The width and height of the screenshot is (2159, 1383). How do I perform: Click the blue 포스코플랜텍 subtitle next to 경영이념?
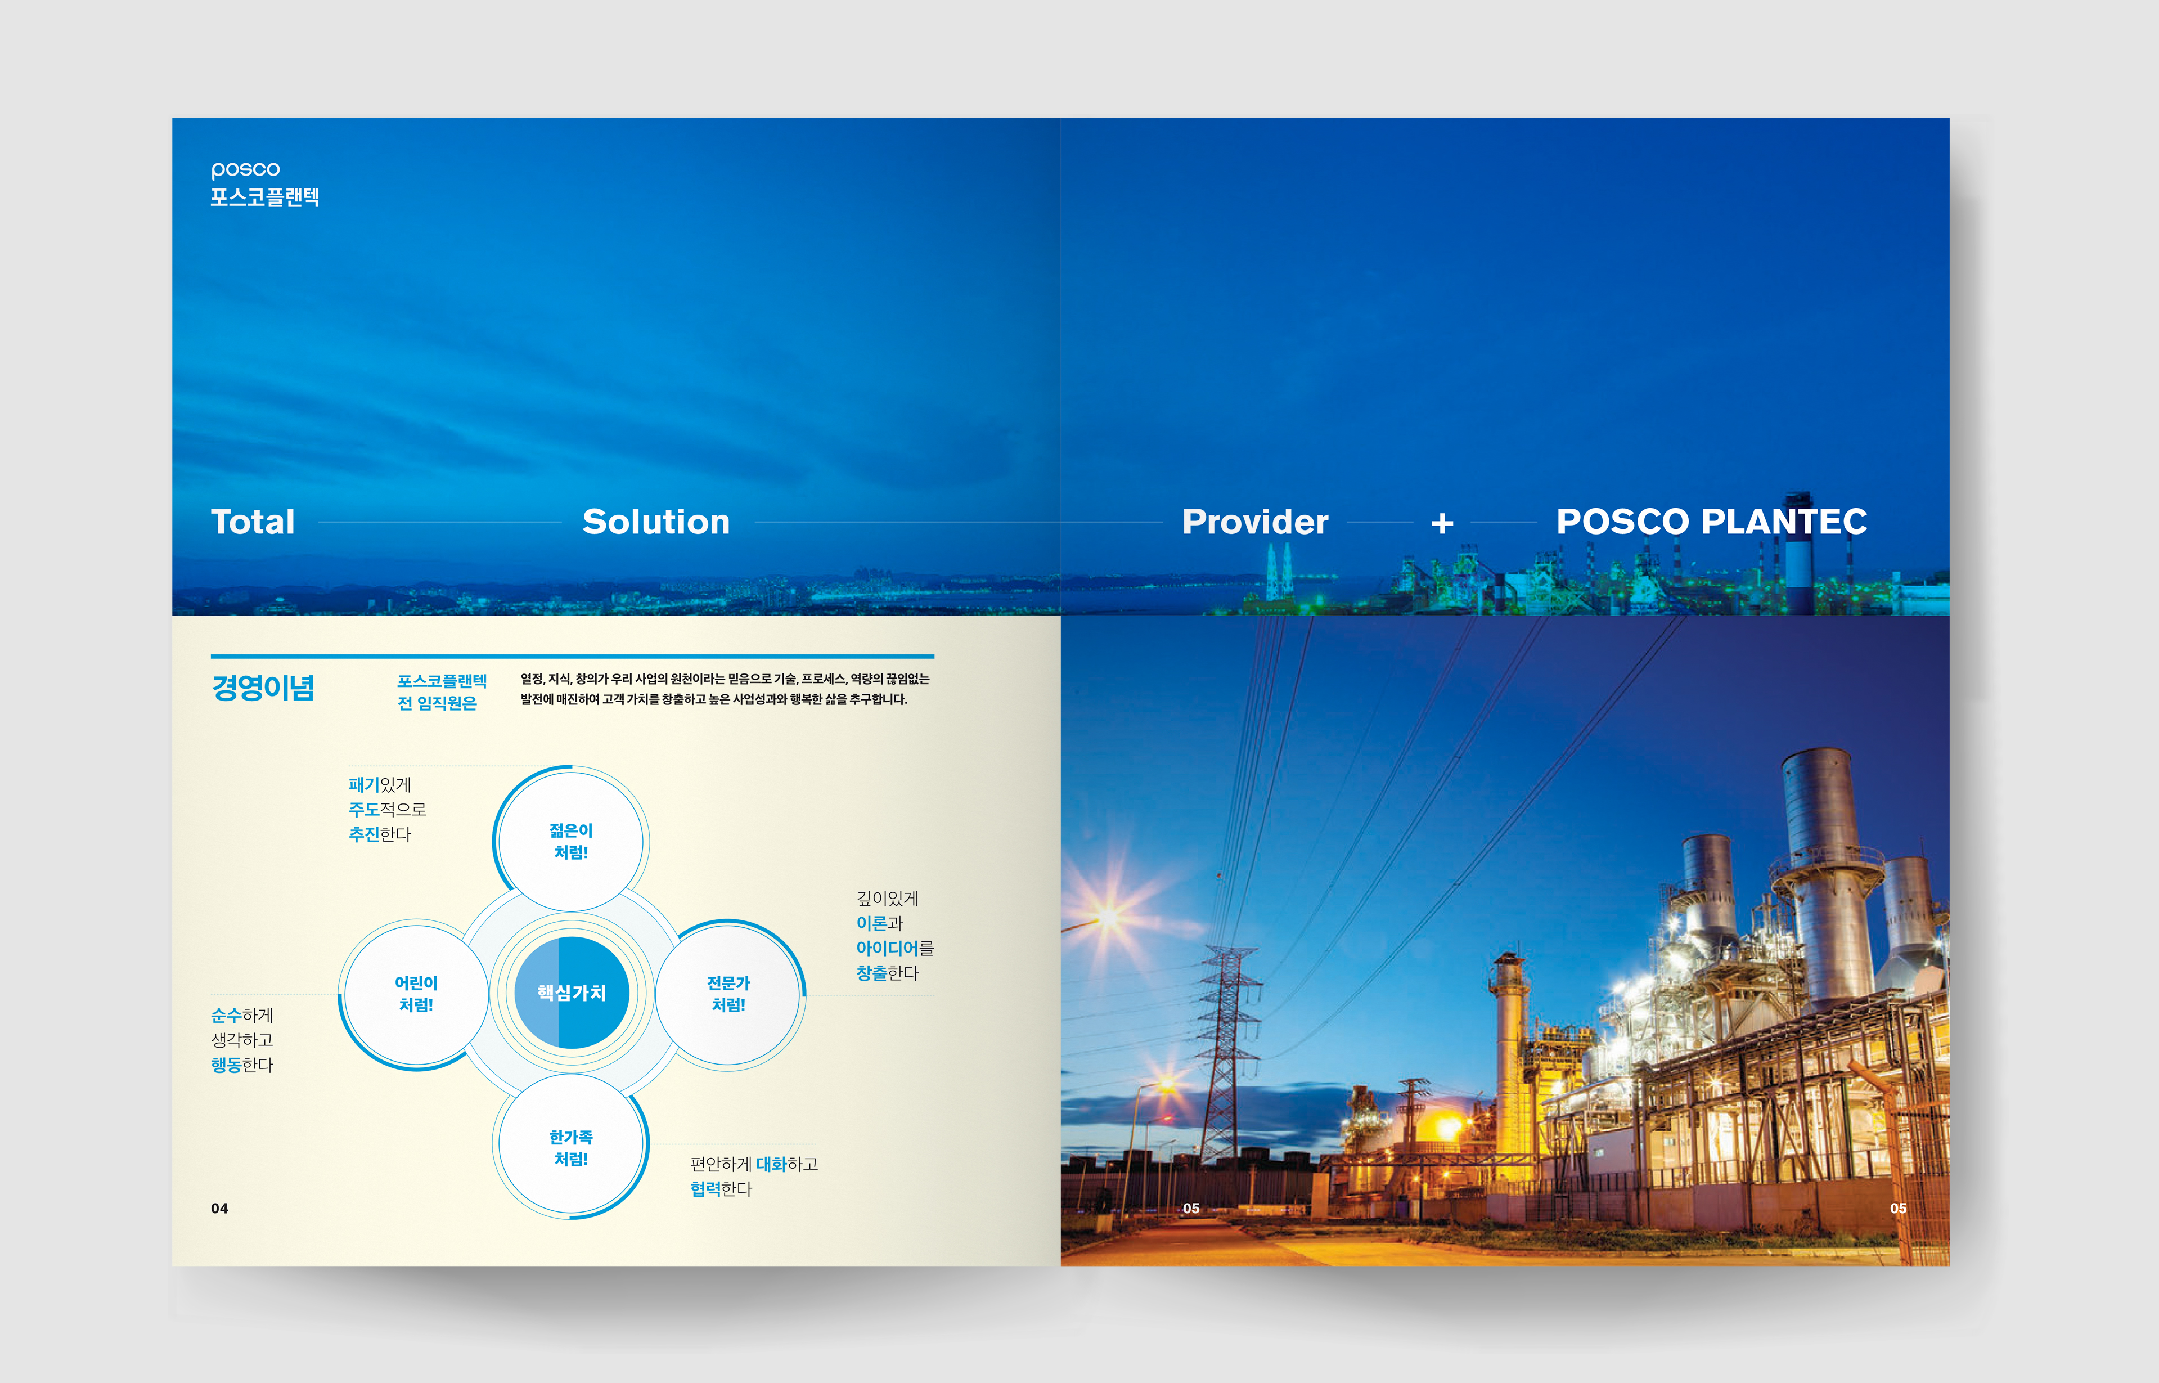click(x=442, y=681)
